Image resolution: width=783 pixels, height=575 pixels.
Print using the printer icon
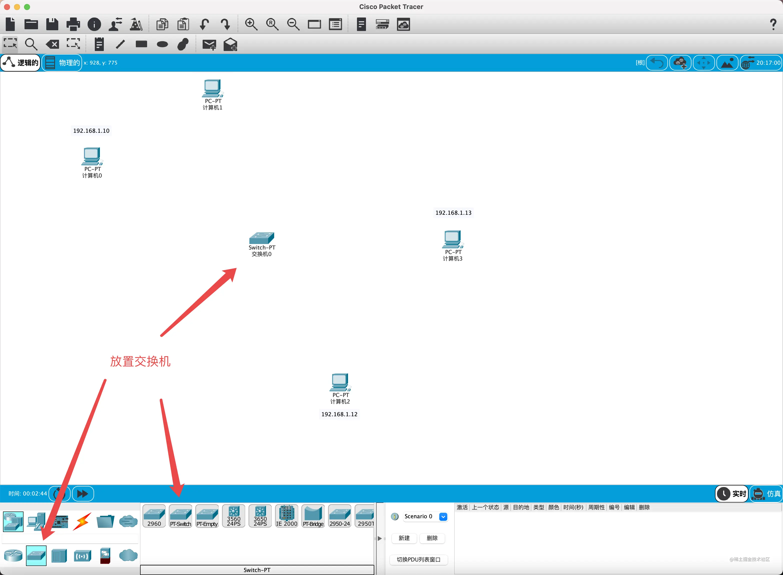73,24
